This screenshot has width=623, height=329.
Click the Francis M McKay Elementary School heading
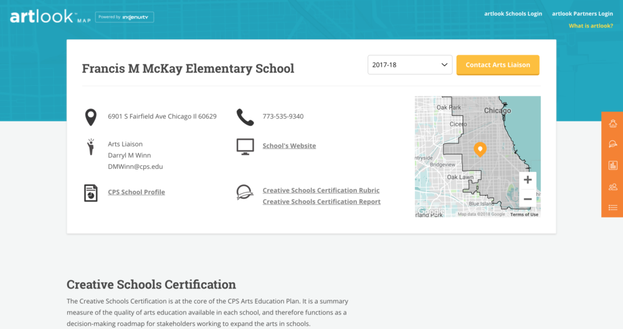click(x=188, y=69)
